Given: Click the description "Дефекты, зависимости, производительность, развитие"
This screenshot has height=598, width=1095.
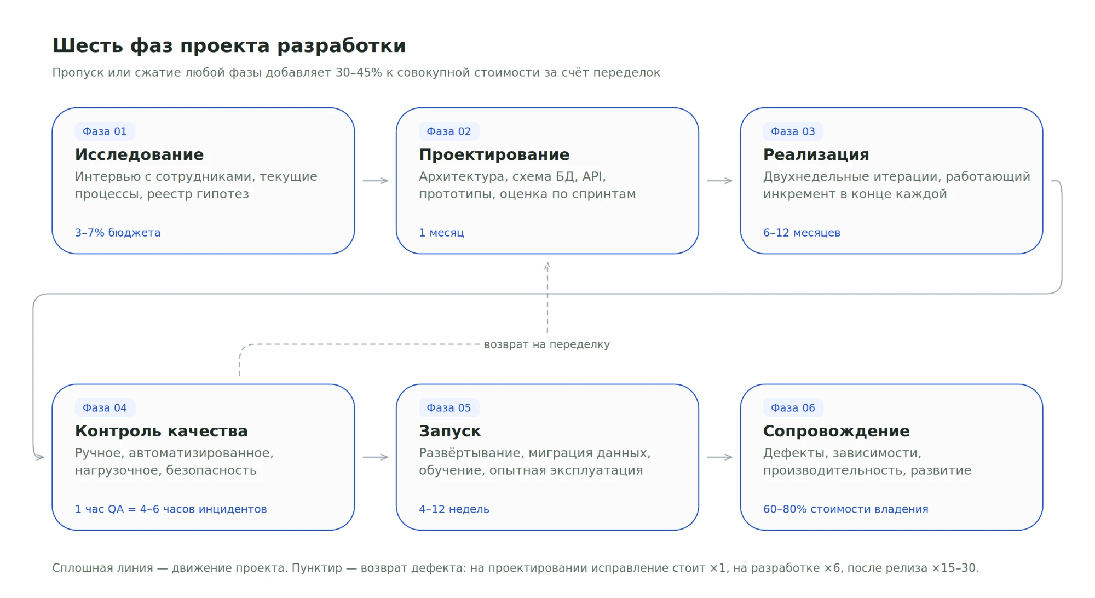Looking at the screenshot, I should tap(867, 462).
